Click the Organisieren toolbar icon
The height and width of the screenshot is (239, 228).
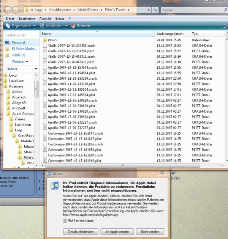click(8, 26)
